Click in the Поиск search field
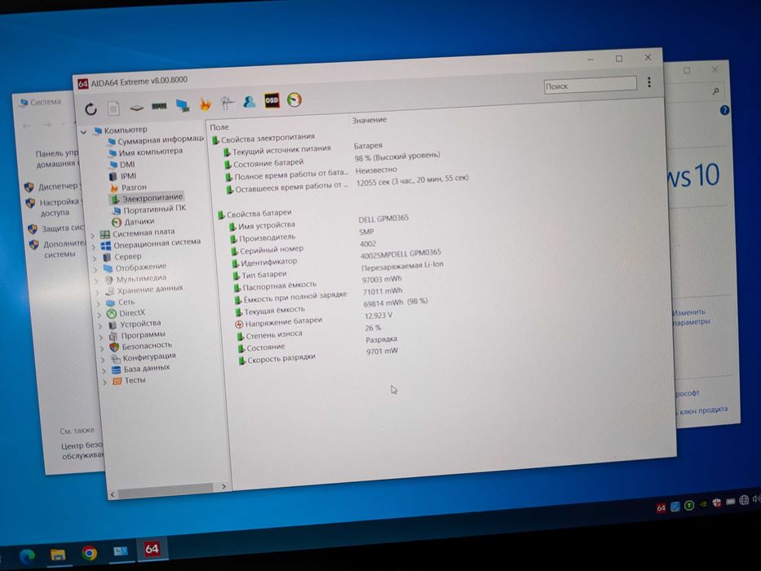The image size is (761, 571). [590, 85]
